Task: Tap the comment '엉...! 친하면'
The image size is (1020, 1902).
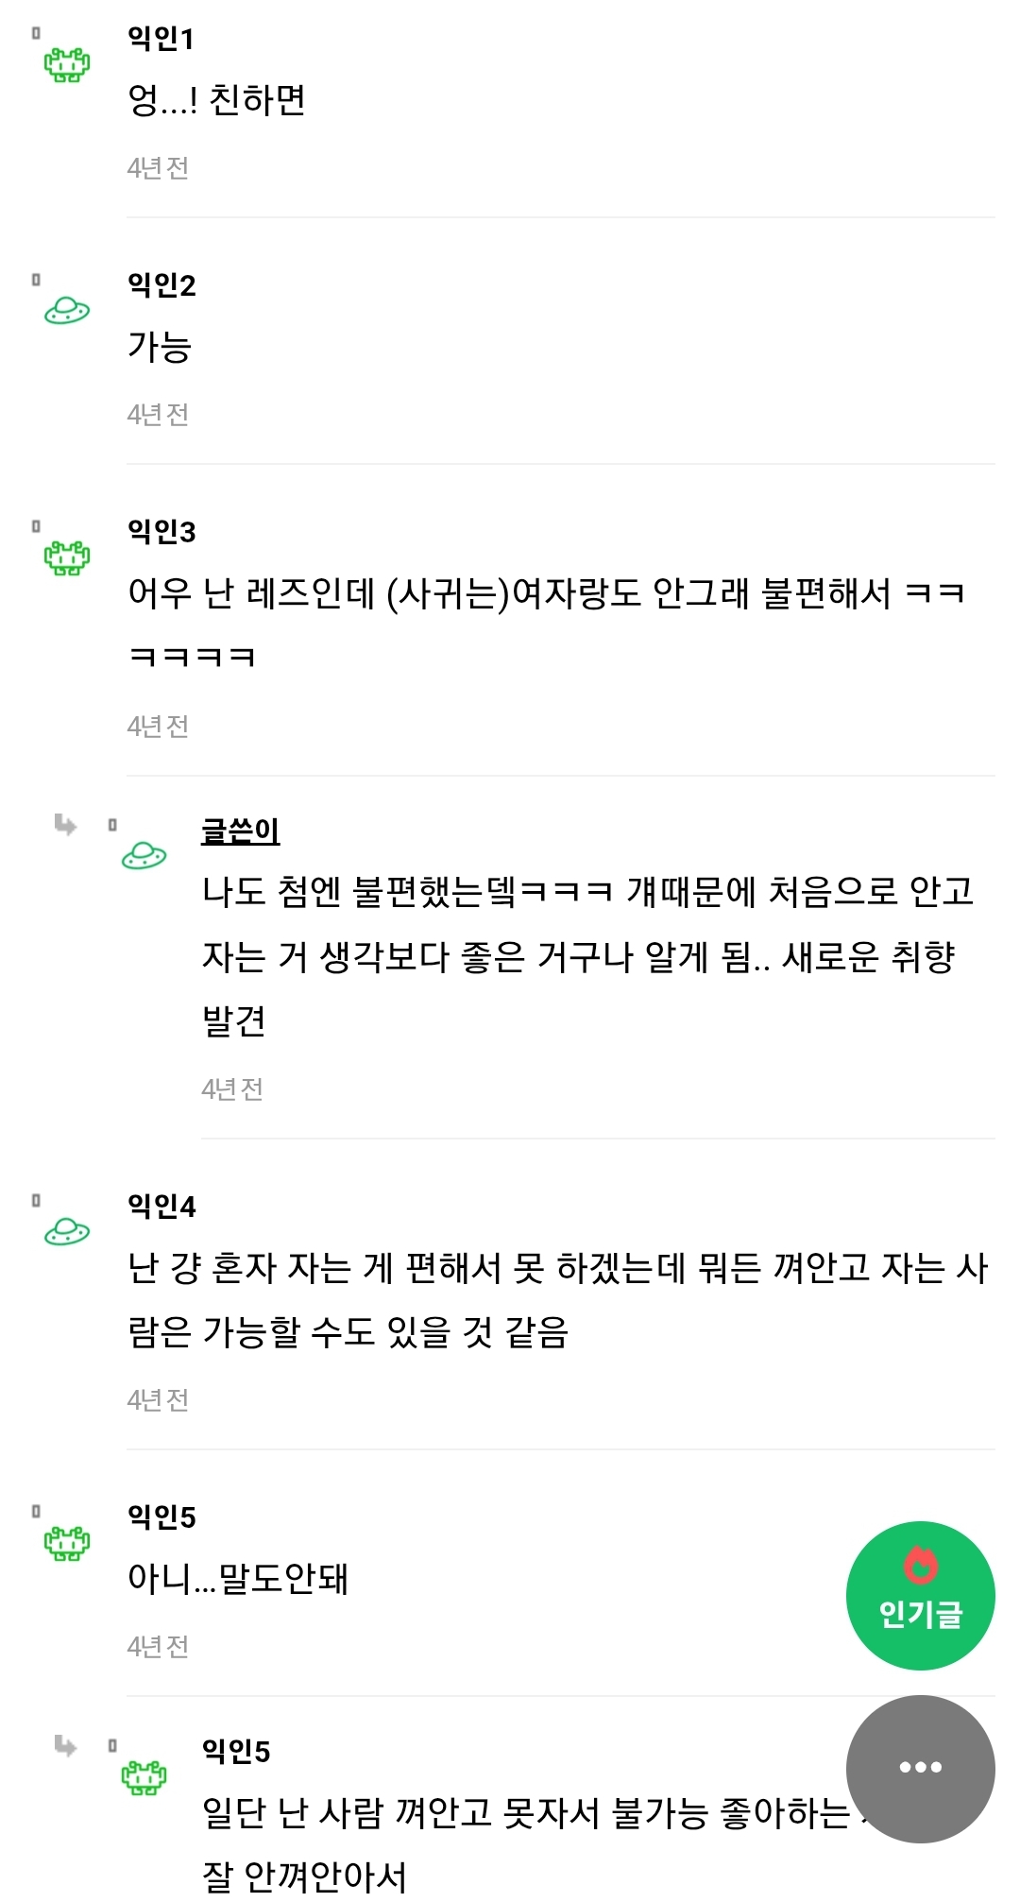Action: click(216, 100)
